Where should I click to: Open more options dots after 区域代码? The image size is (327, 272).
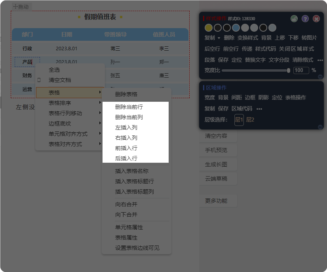(x=259, y=109)
